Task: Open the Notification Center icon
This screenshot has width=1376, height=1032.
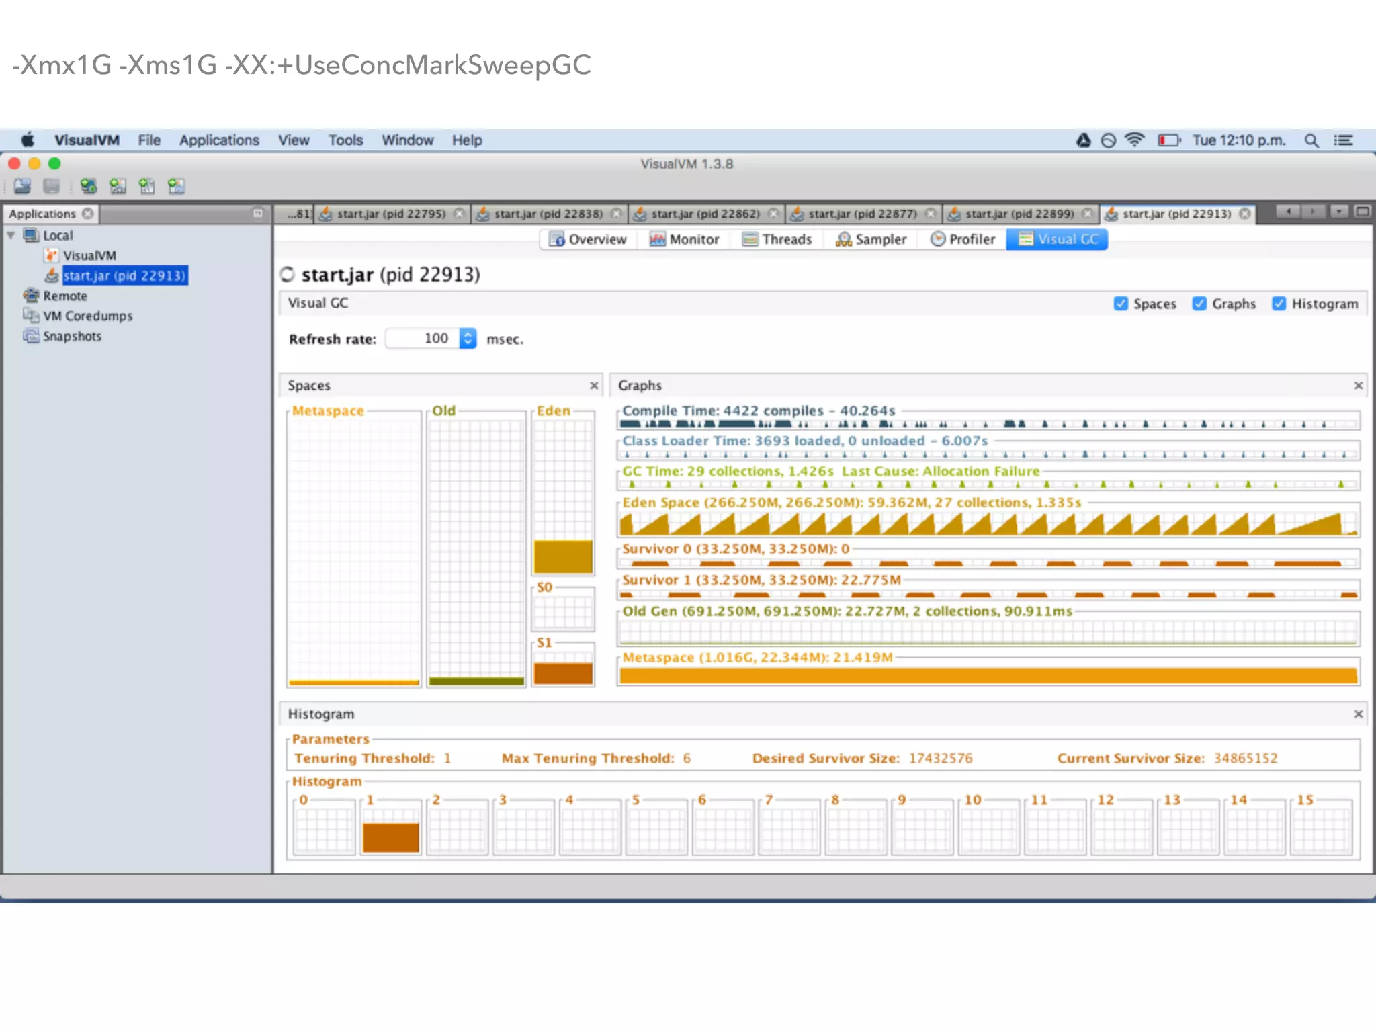Action: 1343,140
